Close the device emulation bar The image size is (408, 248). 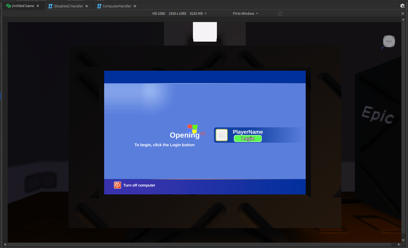click(403, 13)
